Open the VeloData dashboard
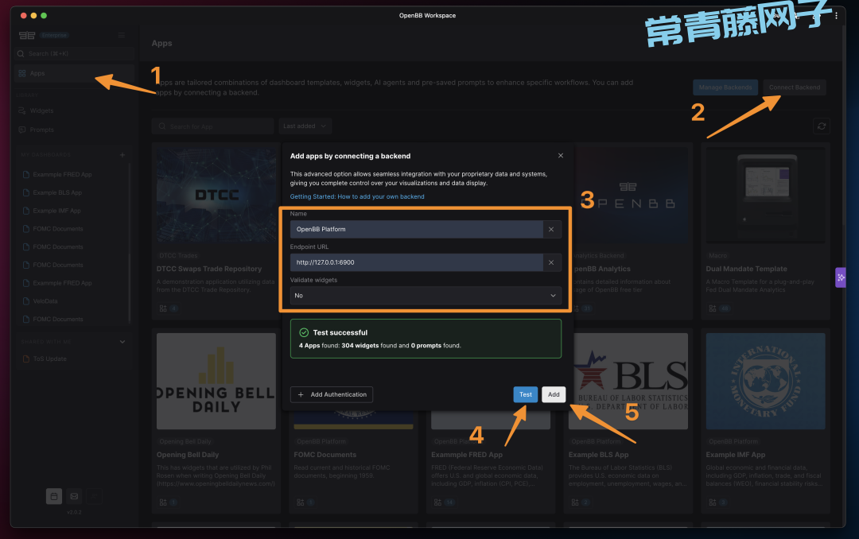Image resolution: width=859 pixels, height=539 pixels. (45, 301)
